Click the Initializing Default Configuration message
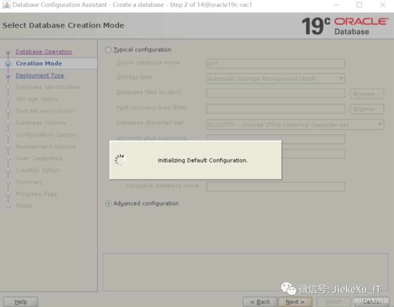Screen dimensions: 394x307 [202, 160]
